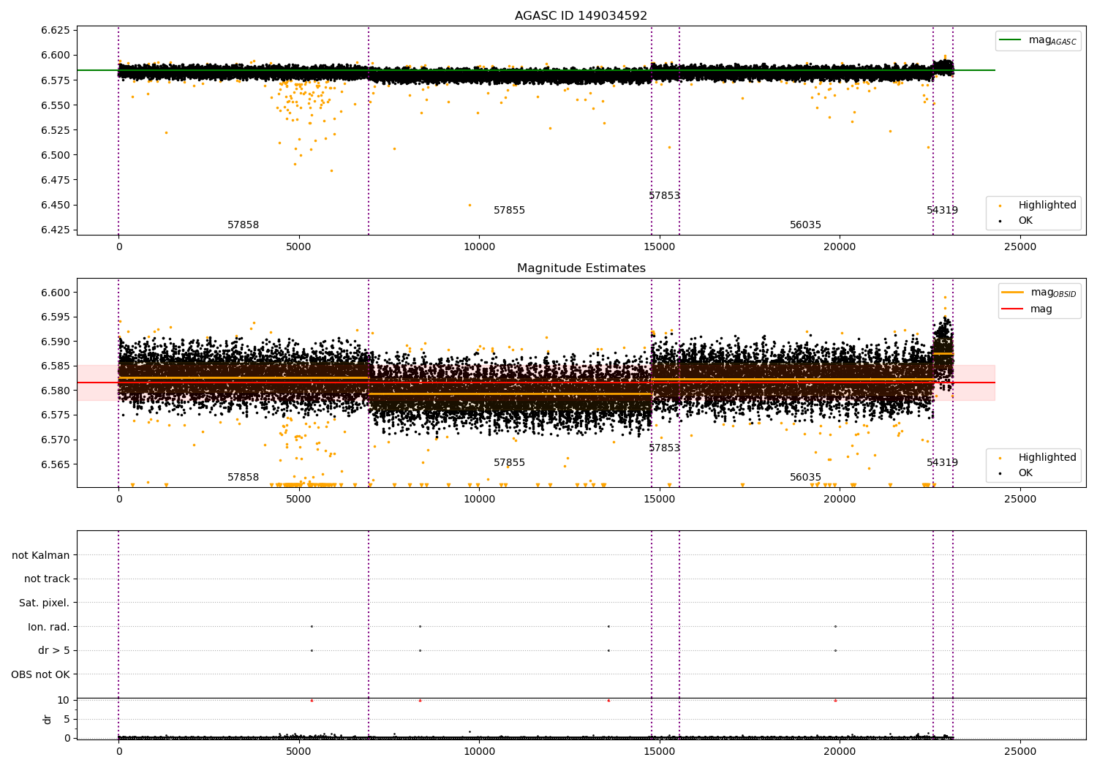Click obsid label 57858 in Magnitude Estimates plot
The height and width of the screenshot is (768, 1097).
click(x=243, y=478)
